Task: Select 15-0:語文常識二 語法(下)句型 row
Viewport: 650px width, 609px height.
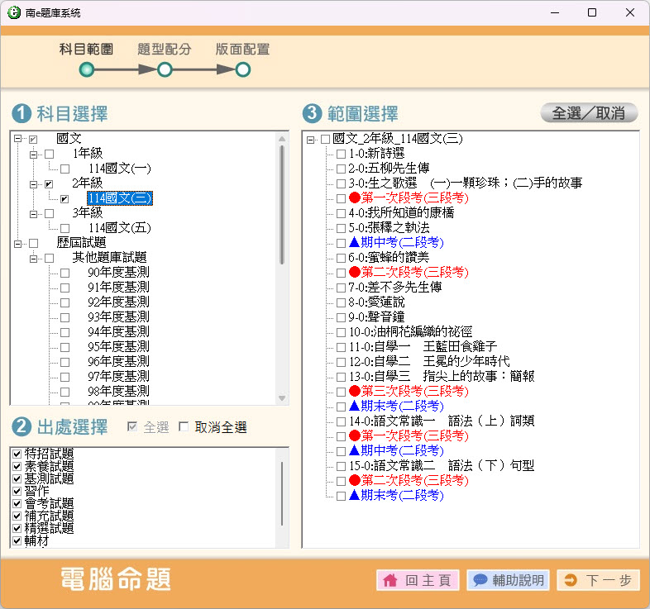Action: (x=441, y=466)
